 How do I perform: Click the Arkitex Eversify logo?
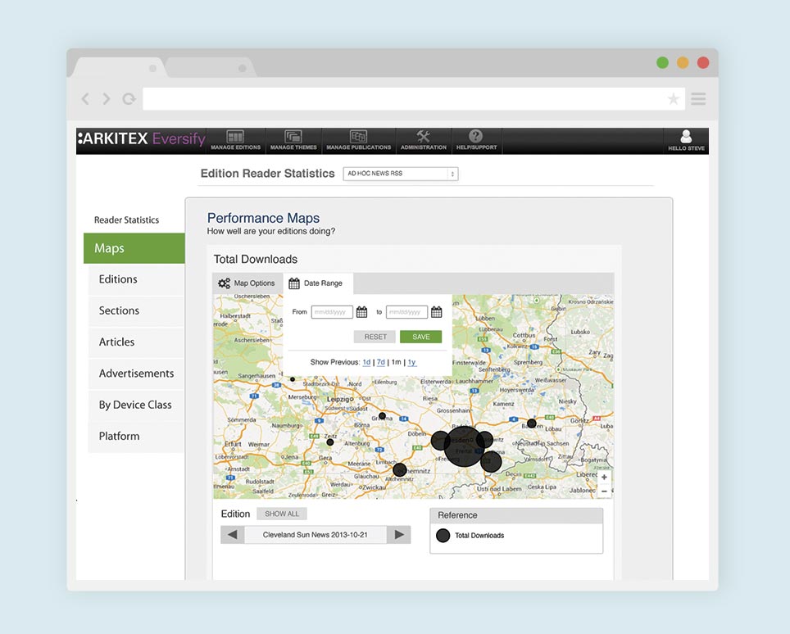142,138
